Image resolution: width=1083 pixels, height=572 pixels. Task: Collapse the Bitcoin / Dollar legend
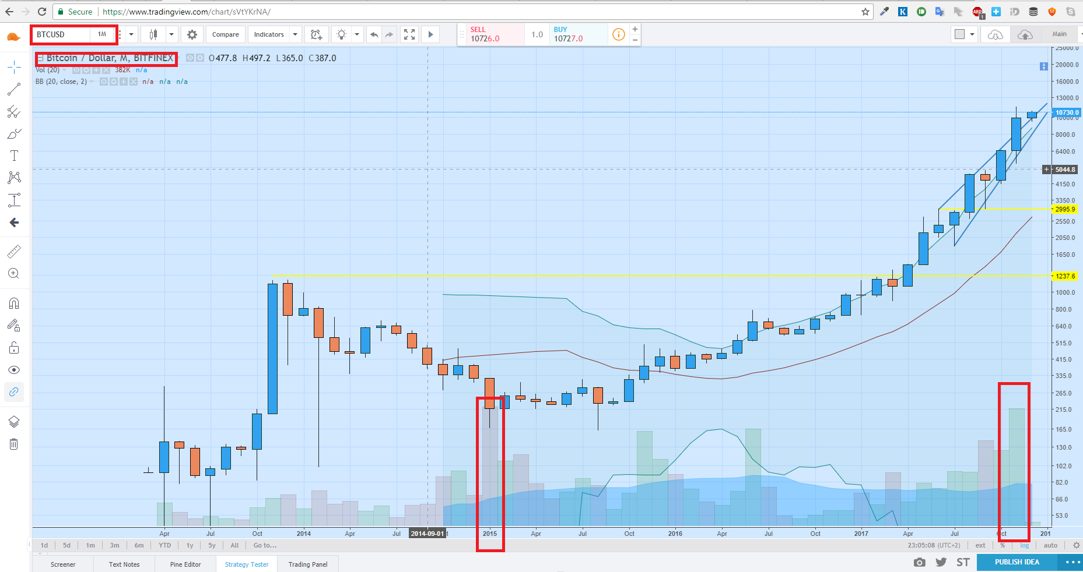[40, 58]
